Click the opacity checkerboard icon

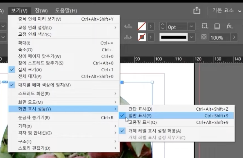(x=204, y=37)
